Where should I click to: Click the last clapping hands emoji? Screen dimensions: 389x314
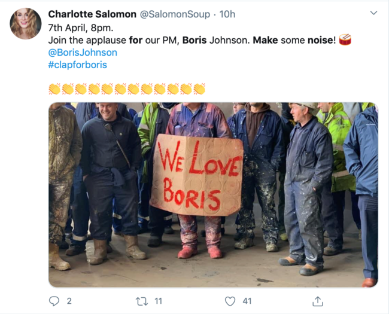[x=199, y=89]
